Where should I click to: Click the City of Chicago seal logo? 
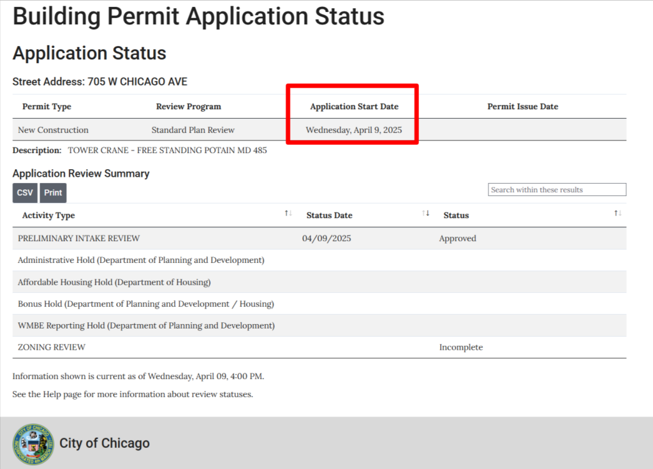coord(32,443)
